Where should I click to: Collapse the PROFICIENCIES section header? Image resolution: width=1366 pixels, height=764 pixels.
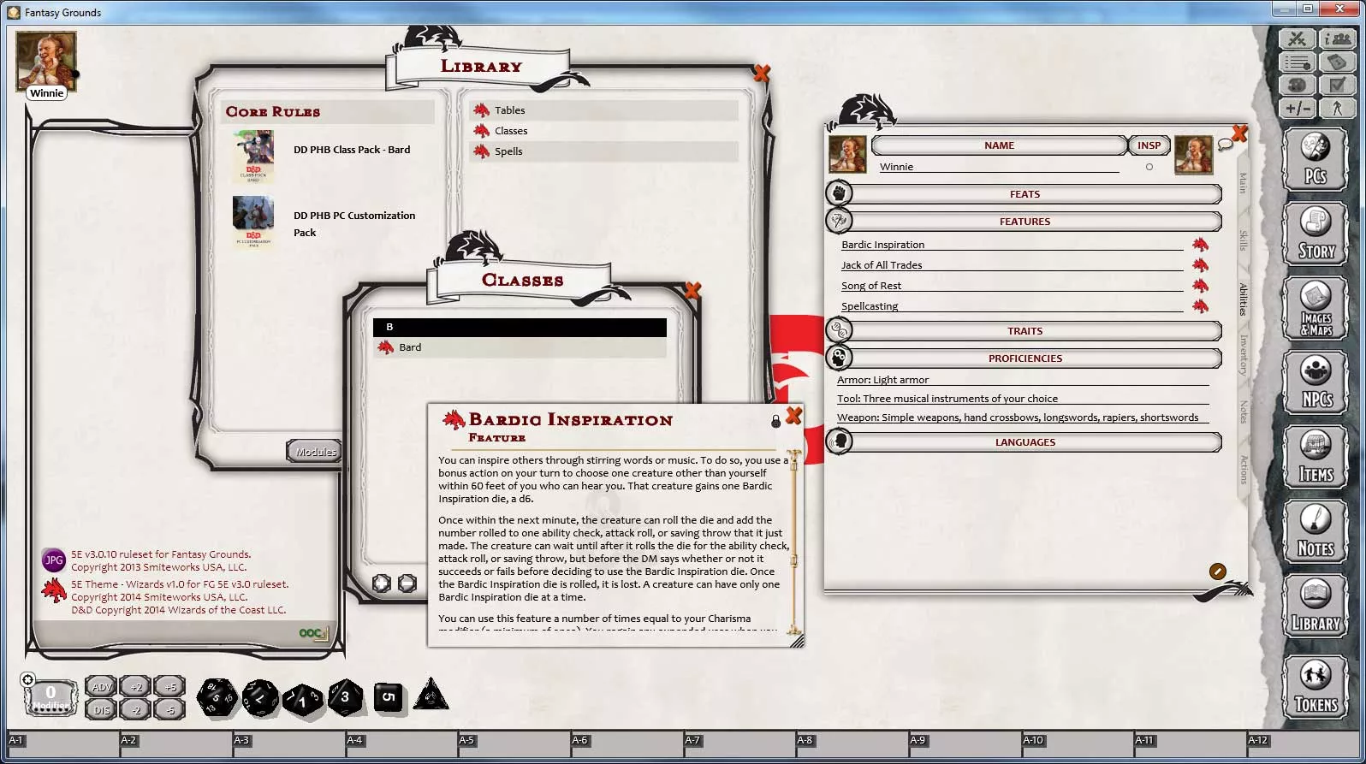tap(1024, 358)
